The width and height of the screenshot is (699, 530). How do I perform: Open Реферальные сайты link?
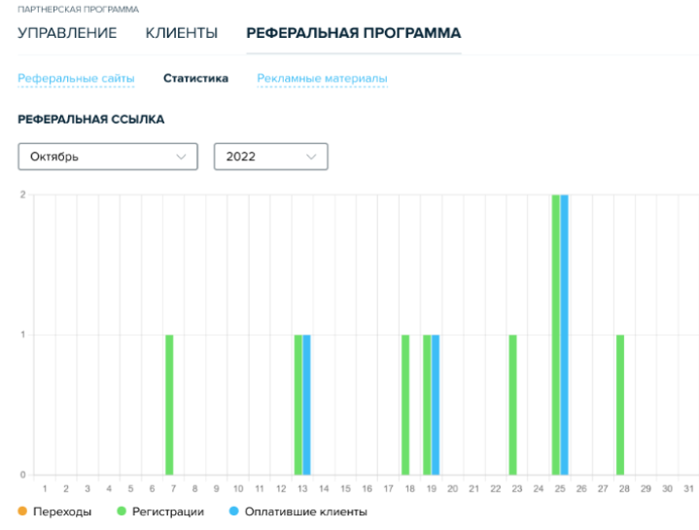click(x=76, y=79)
